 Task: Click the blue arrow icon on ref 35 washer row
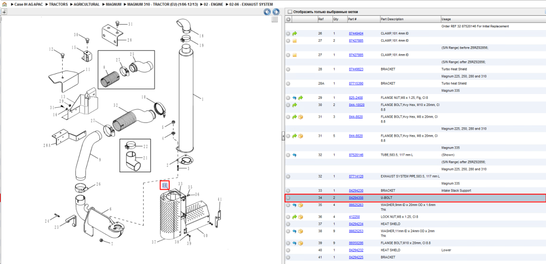pyautogui.click(x=295, y=205)
